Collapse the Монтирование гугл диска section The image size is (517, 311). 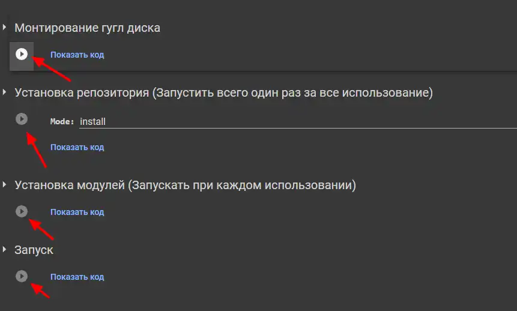point(4,28)
